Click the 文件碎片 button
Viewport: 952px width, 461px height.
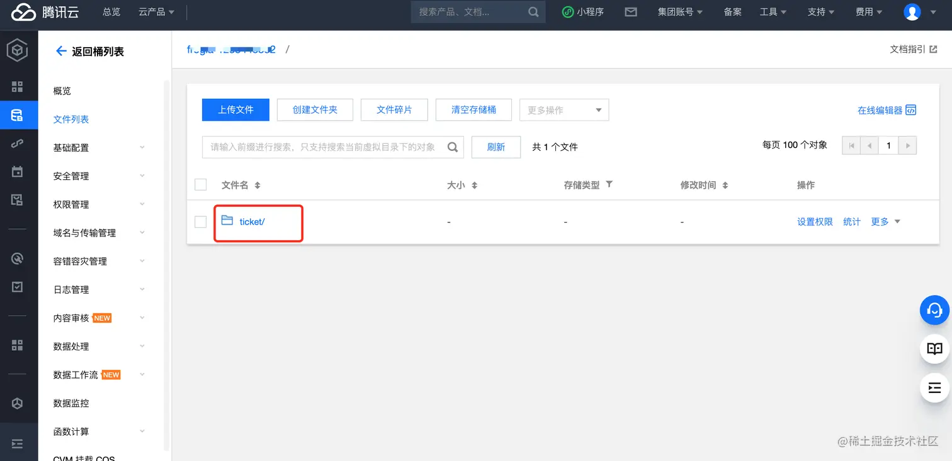(x=394, y=109)
